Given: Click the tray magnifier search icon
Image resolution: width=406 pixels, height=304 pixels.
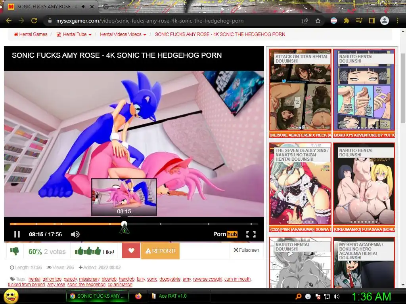Looking at the screenshot, I should click(x=298, y=296).
